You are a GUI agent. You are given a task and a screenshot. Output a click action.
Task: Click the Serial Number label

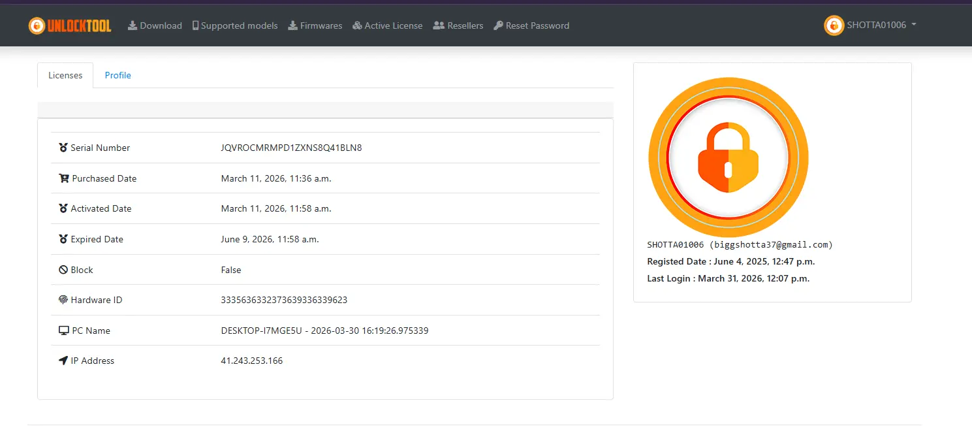pyautogui.click(x=101, y=148)
